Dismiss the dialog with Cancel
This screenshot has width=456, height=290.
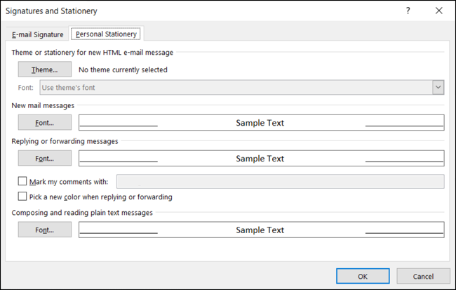pyautogui.click(x=423, y=276)
